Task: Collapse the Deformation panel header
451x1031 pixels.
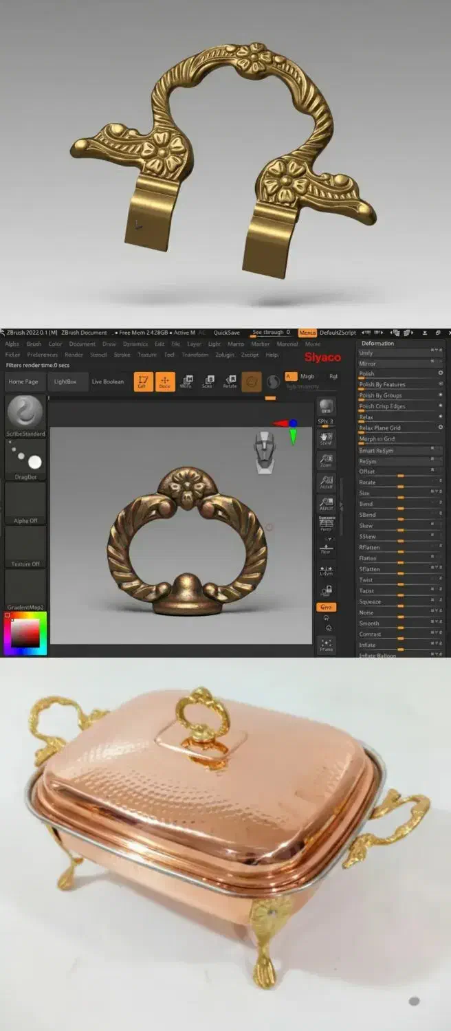Action: click(x=377, y=343)
